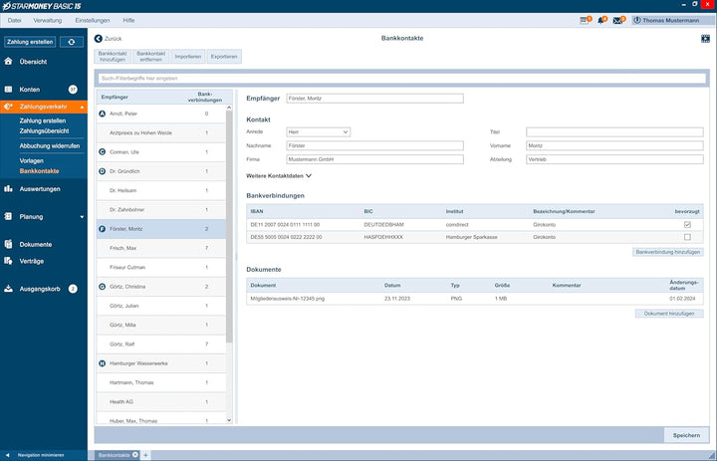Image resolution: width=717 pixels, height=461 pixels.
Task: Select recipient Frisch, Max
Action: coord(161,248)
